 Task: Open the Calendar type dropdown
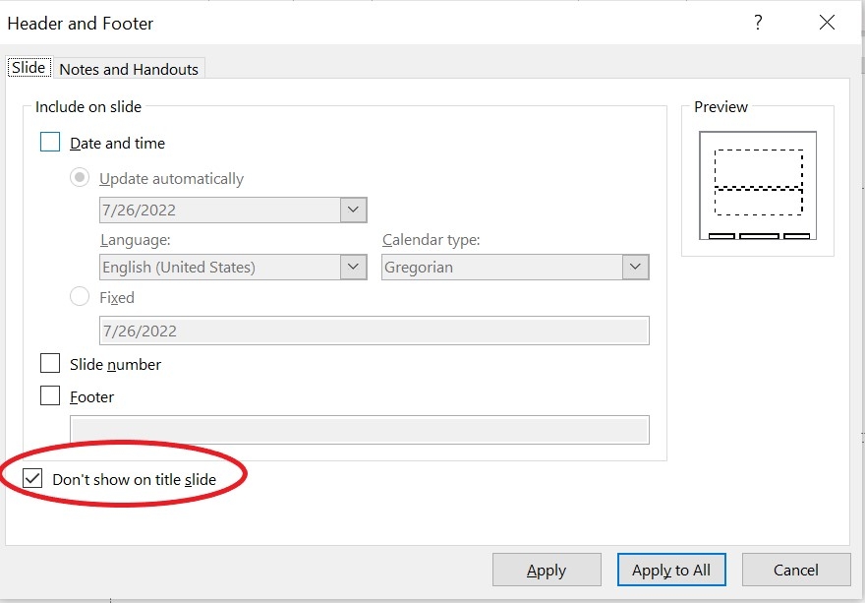pos(636,267)
